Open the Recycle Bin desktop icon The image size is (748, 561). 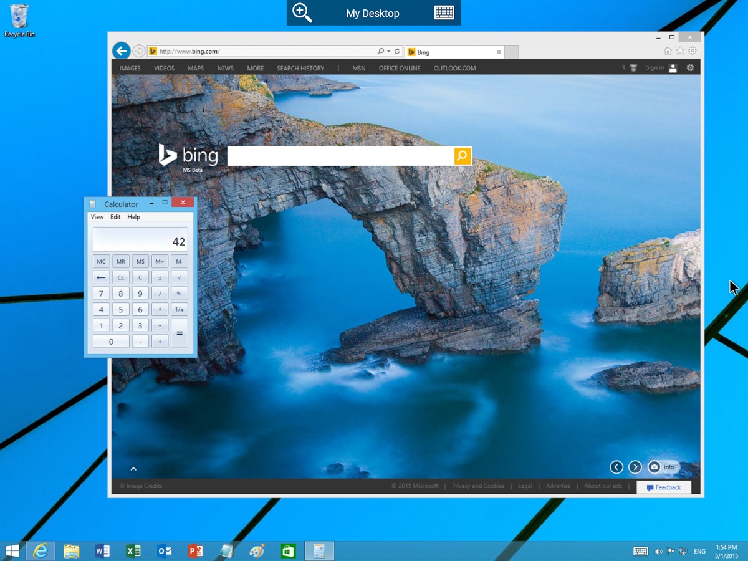click(x=19, y=21)
